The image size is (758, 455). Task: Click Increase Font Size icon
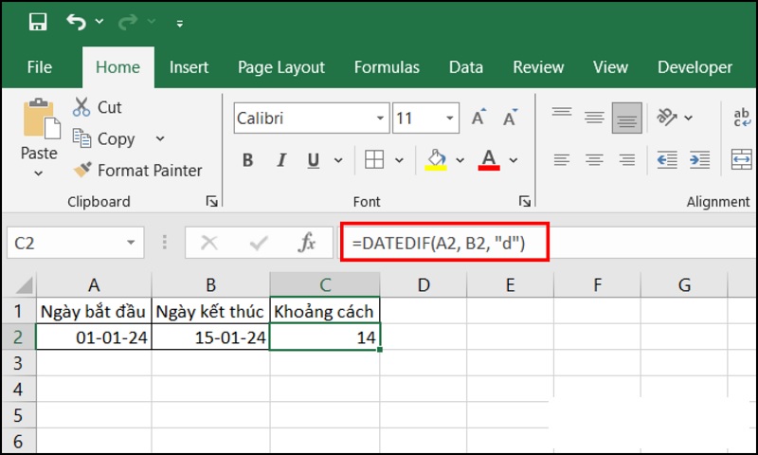[479, 118]
